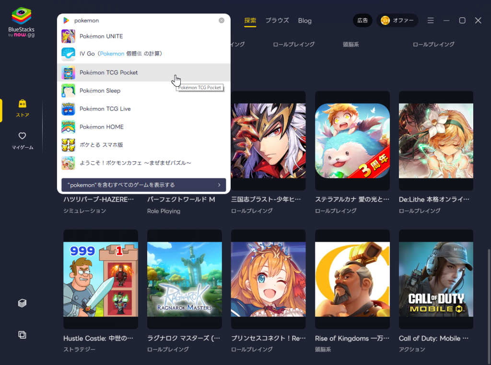The height and width of the screenshot is (365, 491).
Task: Open the オファー coin button
Action: pyautogui.click(x=397, y=21)
